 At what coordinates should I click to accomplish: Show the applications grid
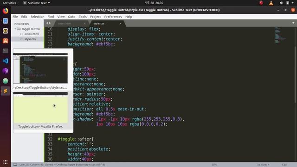tap(5, 162)
